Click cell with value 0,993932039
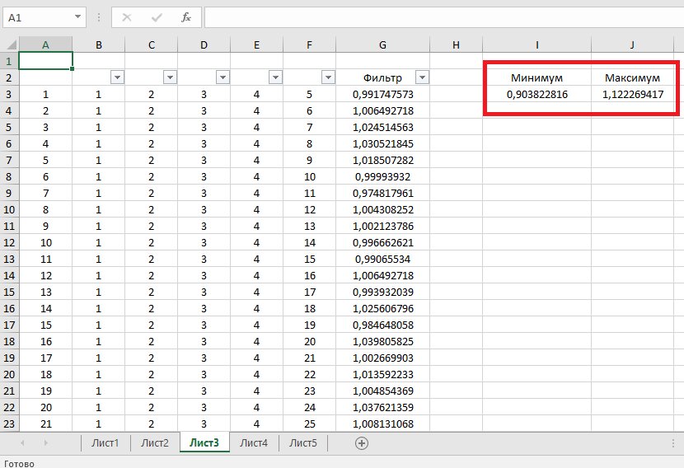This screenshot has height=468, width=684. 382,292
